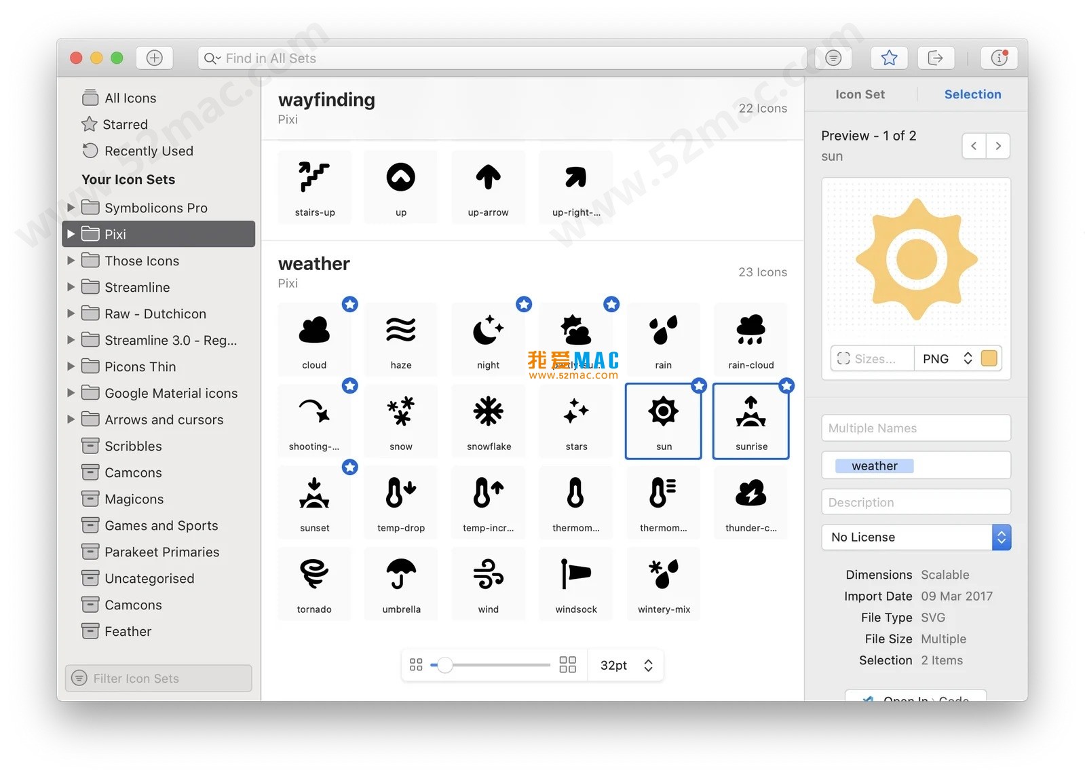This screenshot has height=777, width=1085.
Task: Expand the Raw - Dutchicon folder
Action: click(71, 314)
